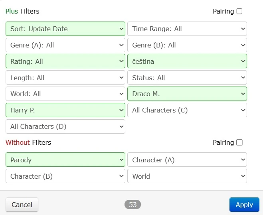
Task: Click the Cancel button
Action: [x=22, y=205]
